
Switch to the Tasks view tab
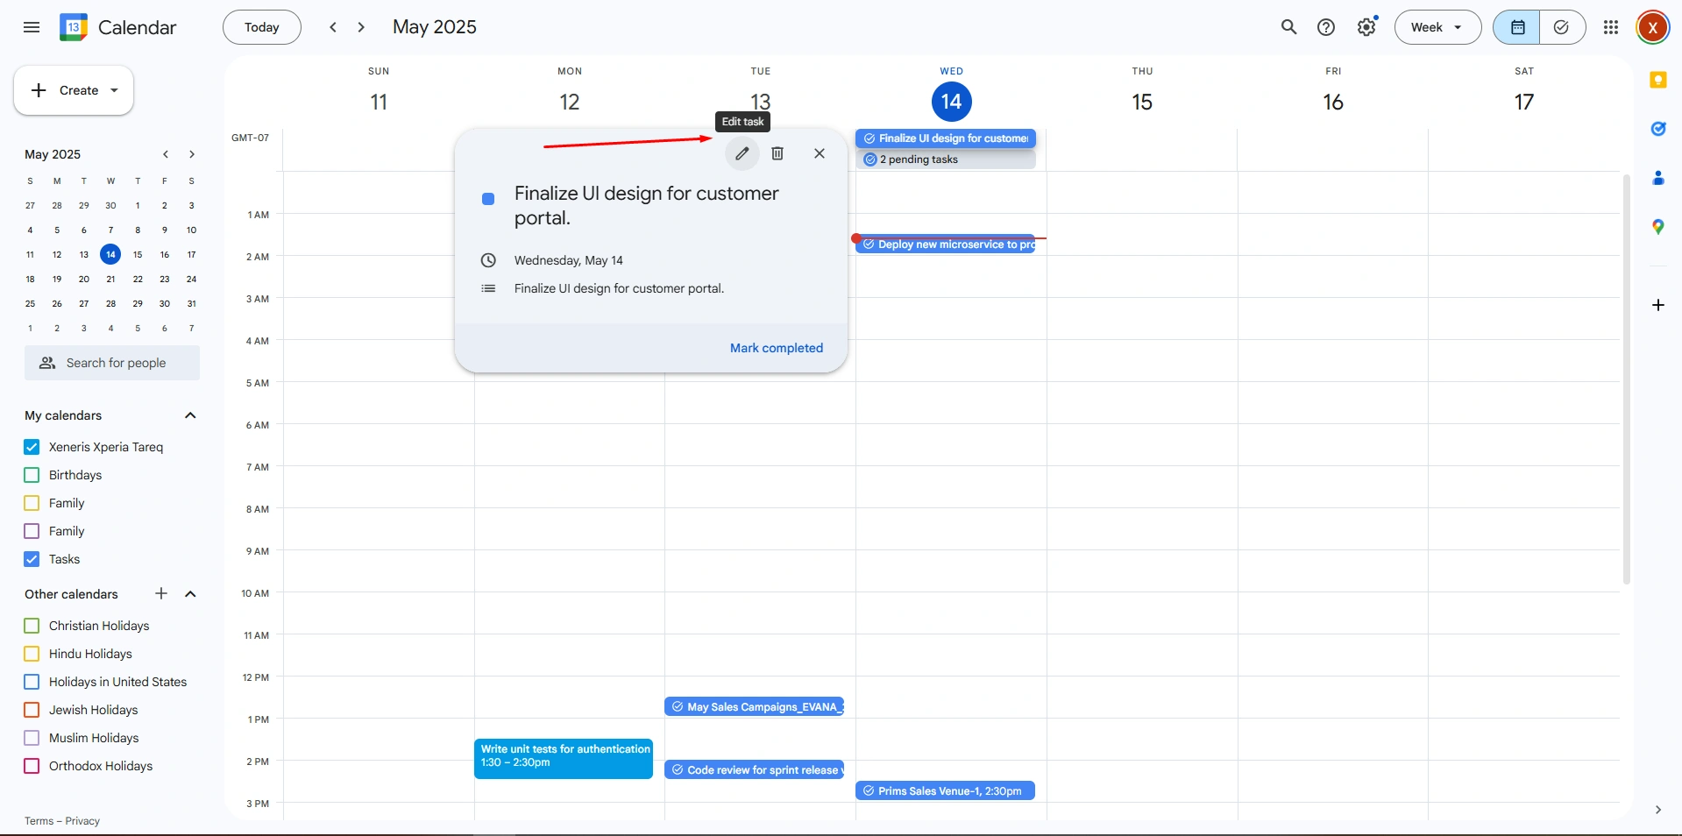click(1561, 27)
